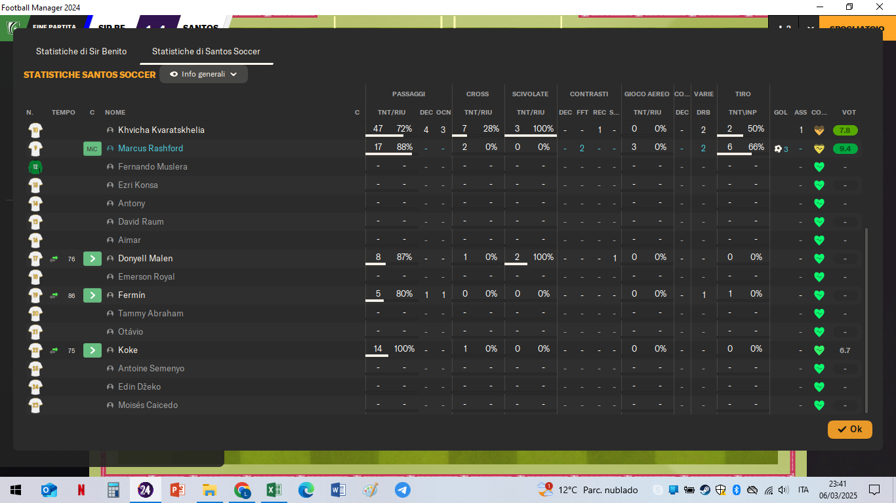The width and height of the screenshot is (896, 503).
Task: Sort by the GOL column header
Action: tap(781, 112)
